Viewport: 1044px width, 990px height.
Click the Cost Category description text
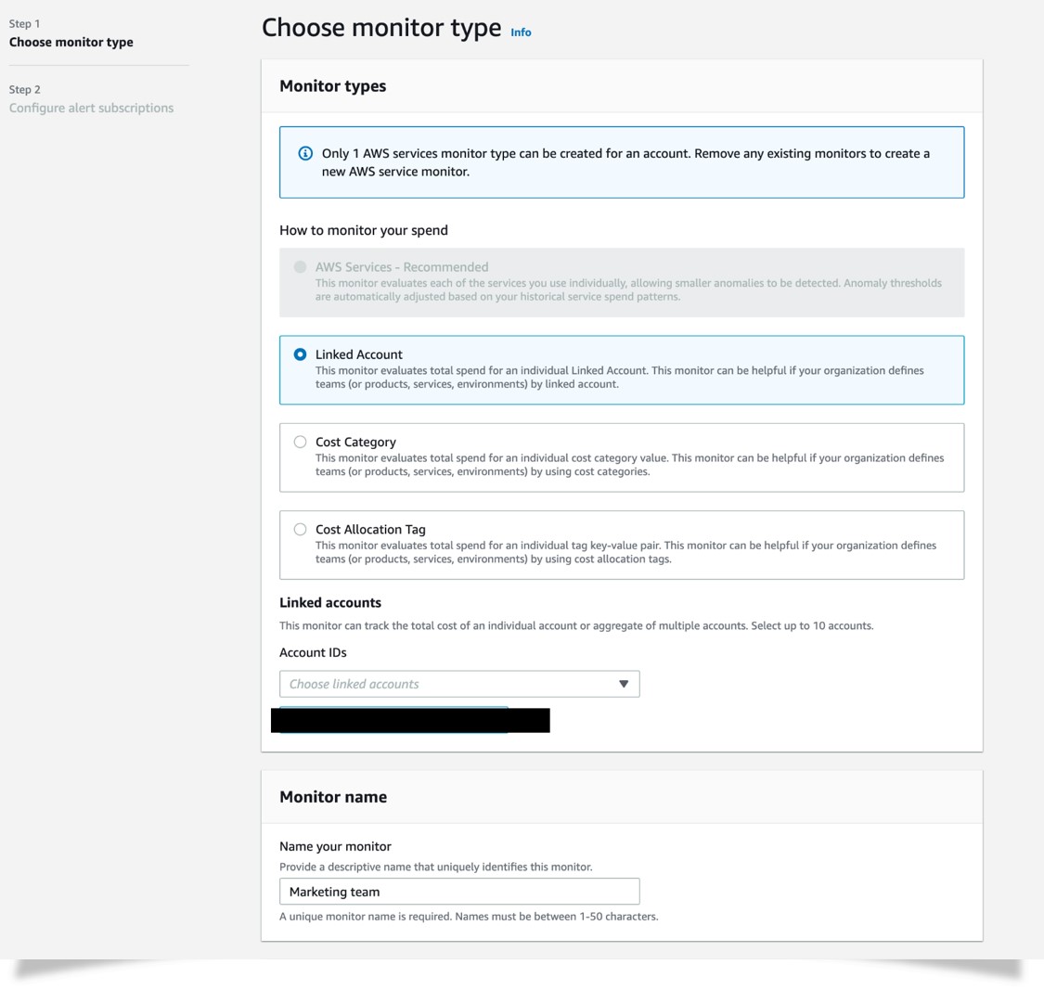tap(630, 465)
